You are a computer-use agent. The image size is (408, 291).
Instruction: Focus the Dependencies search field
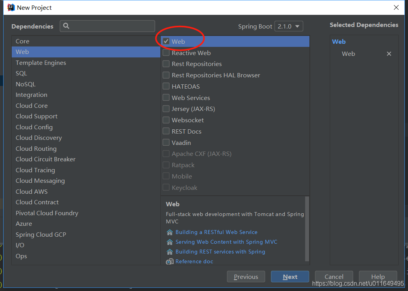pyautogui.click(x=107, y=26)
